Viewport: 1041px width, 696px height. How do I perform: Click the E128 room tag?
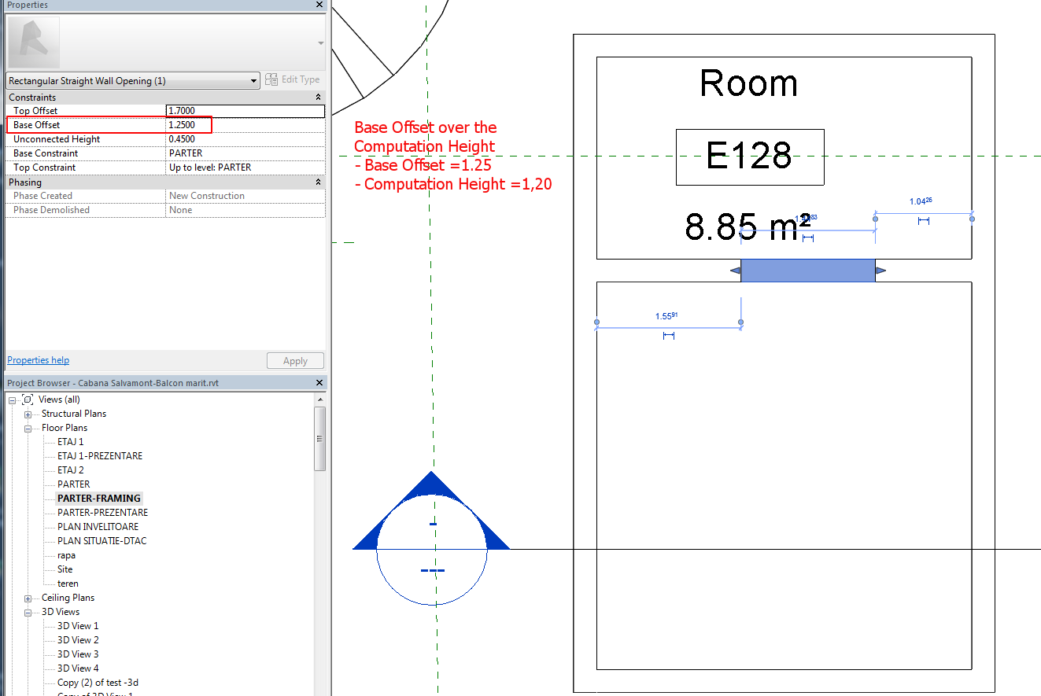tap(749, 157)
